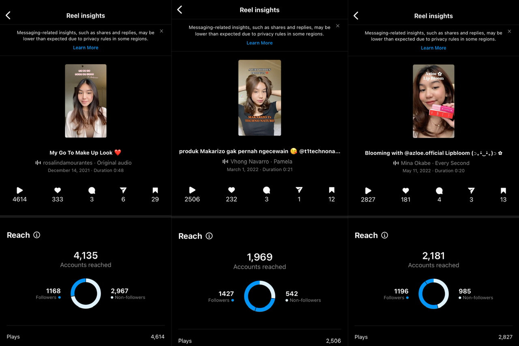
Task: Click audio wave icon beside rosalindamourantes
Action: point(38,163)
